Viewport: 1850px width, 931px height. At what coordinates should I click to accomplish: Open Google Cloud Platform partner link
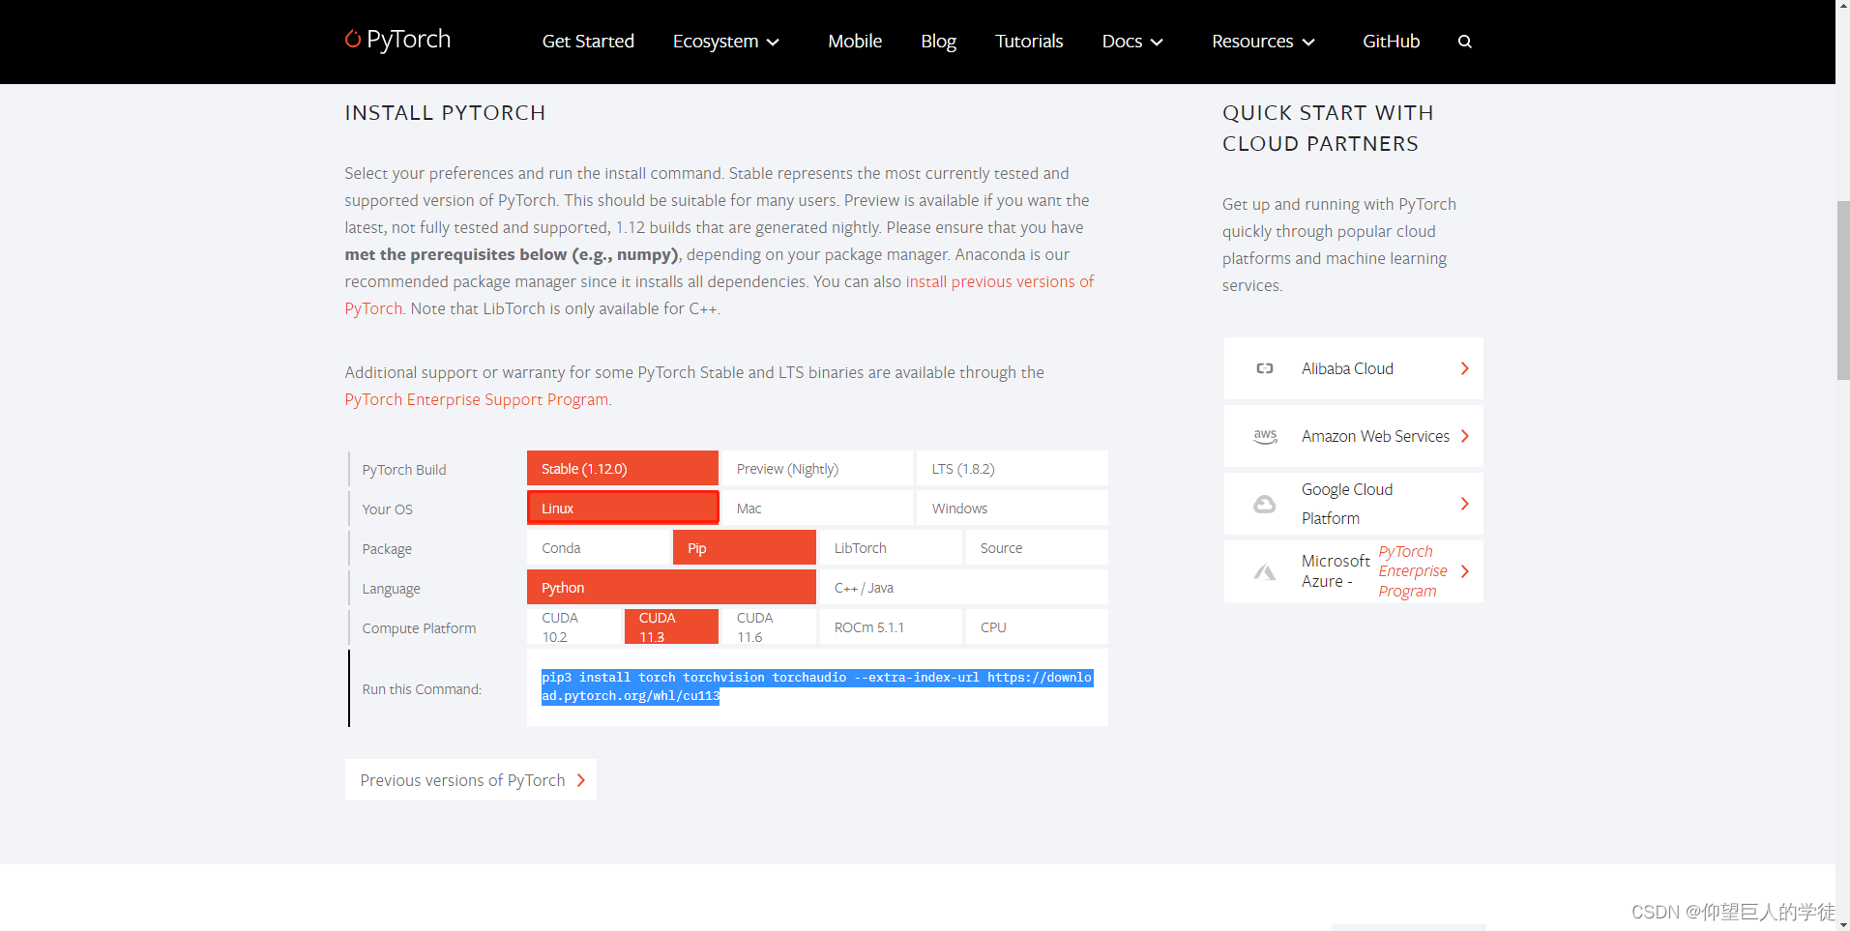[x=1354, y=504]
